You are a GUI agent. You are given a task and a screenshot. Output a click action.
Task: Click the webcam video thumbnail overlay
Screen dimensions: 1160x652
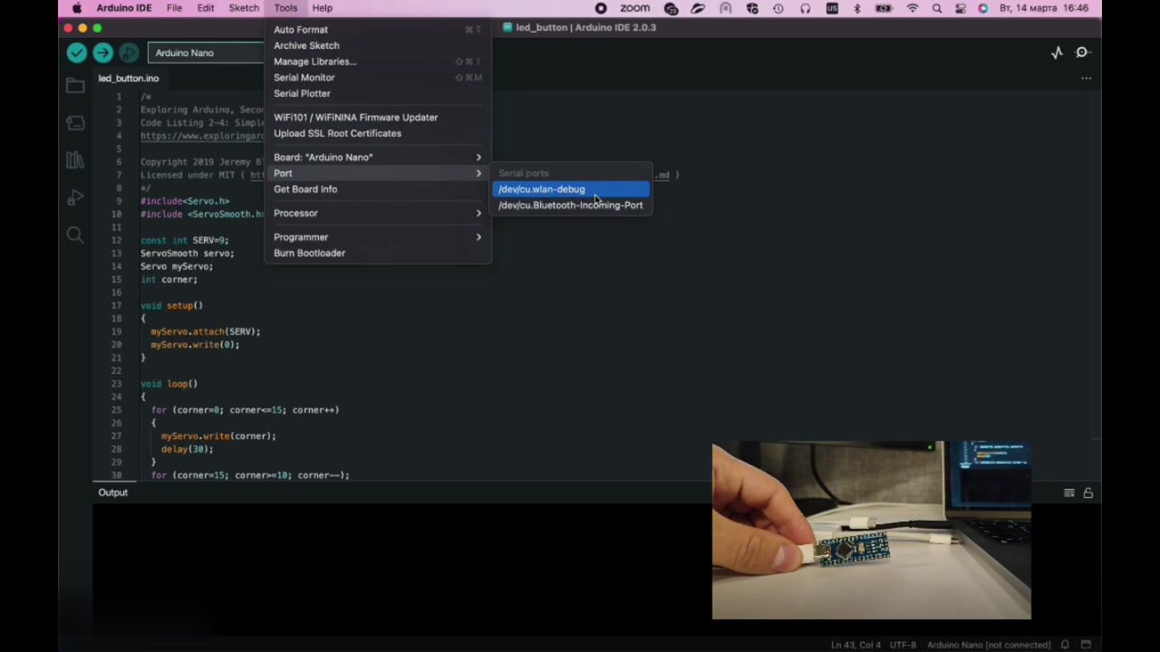(x=871, y=531)
